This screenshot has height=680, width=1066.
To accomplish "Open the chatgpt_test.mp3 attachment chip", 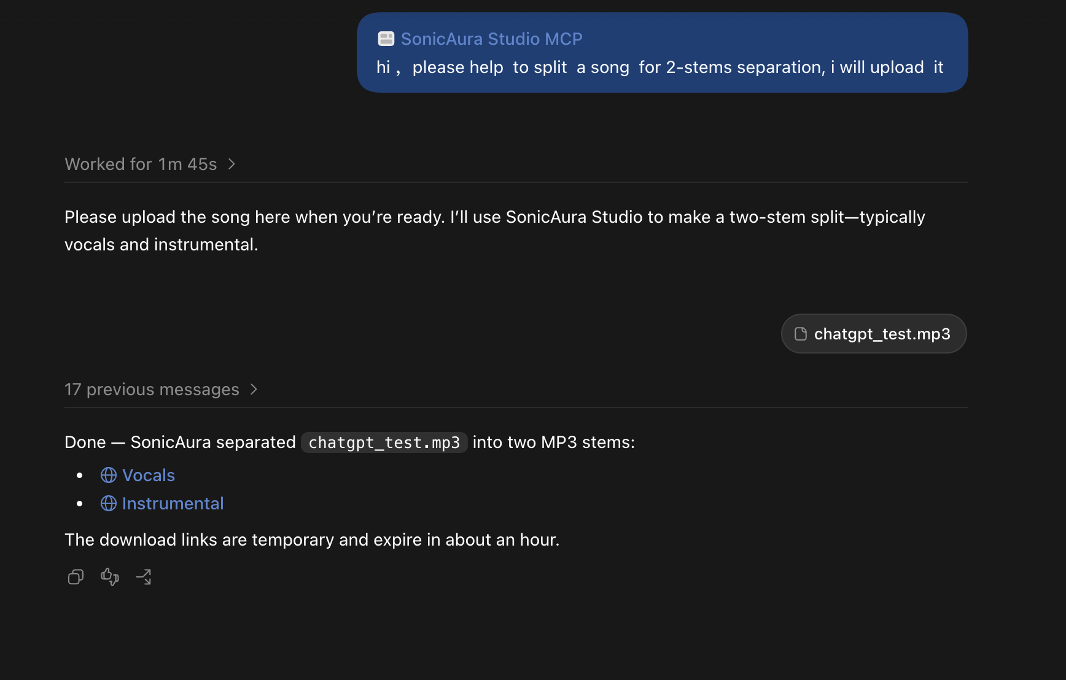I will tap(874, 333).
